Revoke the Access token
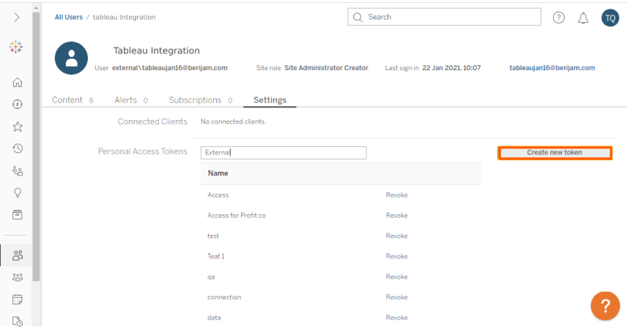 pos(397,195)
